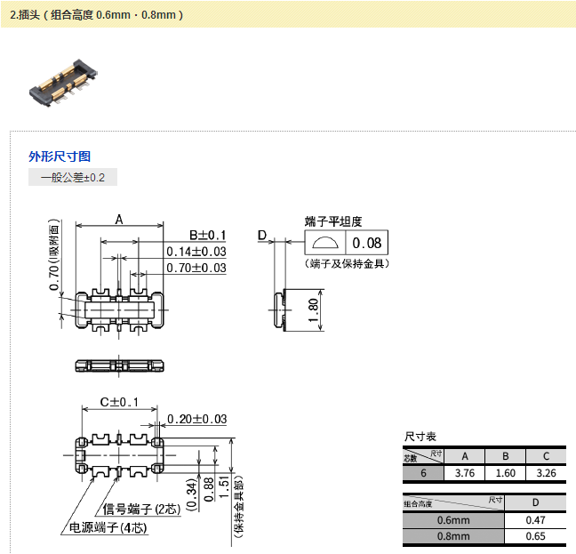Click the flatness tolerance symbol icon
This screenshot has height=554, width=576.
pyautogui.click(x=324, y=243)
